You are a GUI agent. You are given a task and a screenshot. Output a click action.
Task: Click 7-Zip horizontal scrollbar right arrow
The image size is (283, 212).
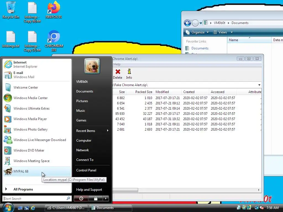[x=259, y=190]
